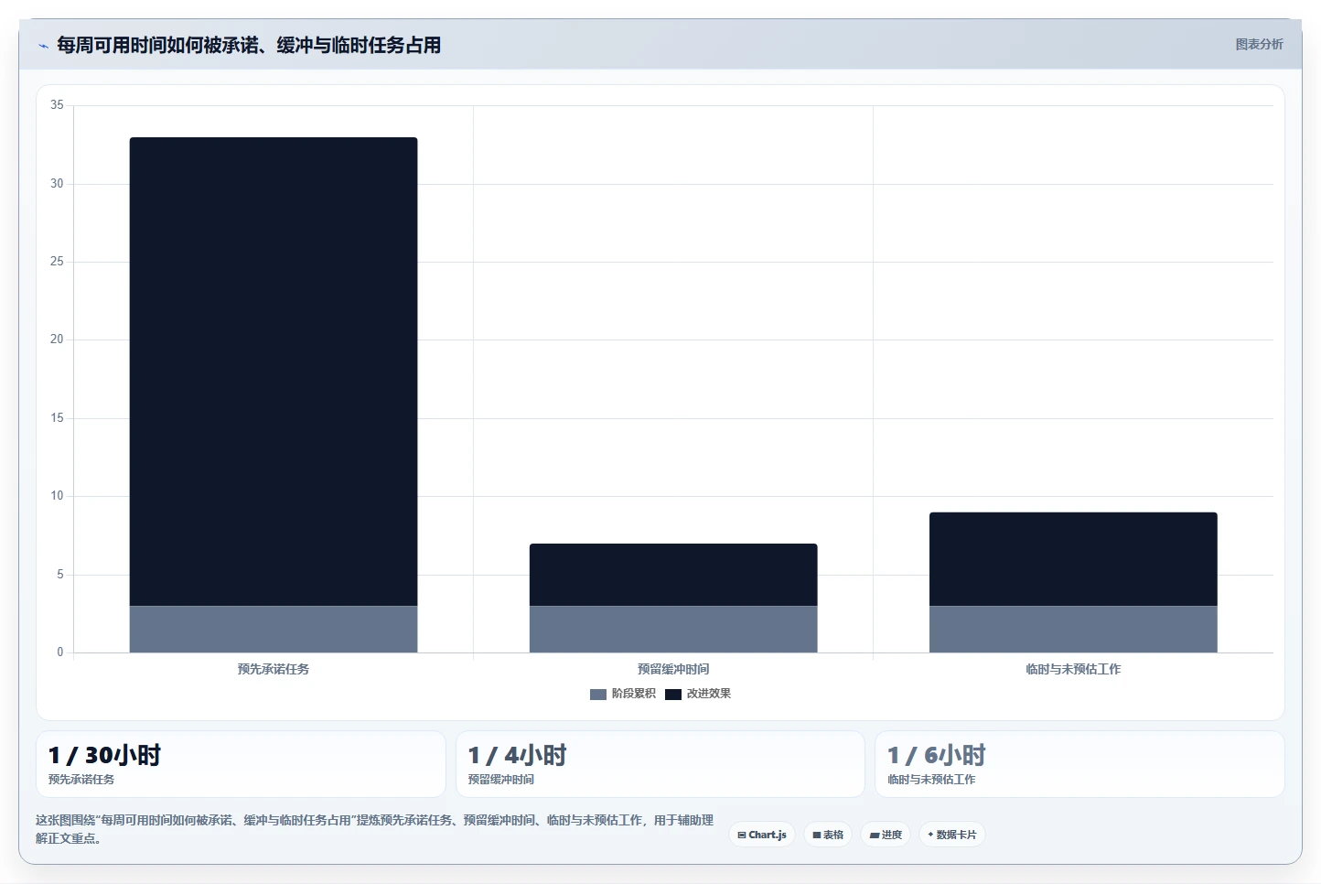The height and width of the screenshot is (884, 1321).
Task: Click the 预留缓冲时间 x-axis label
Action: [673, 669]
